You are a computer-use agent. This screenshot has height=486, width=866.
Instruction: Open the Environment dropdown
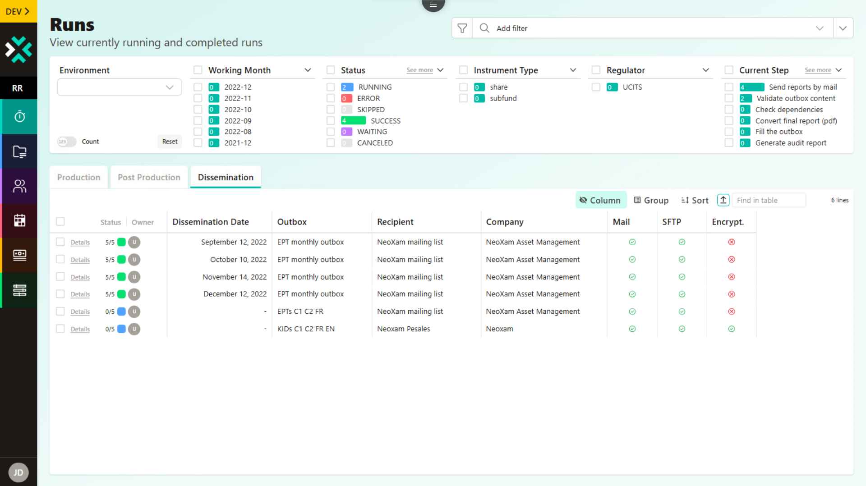[x=119, y=87]
